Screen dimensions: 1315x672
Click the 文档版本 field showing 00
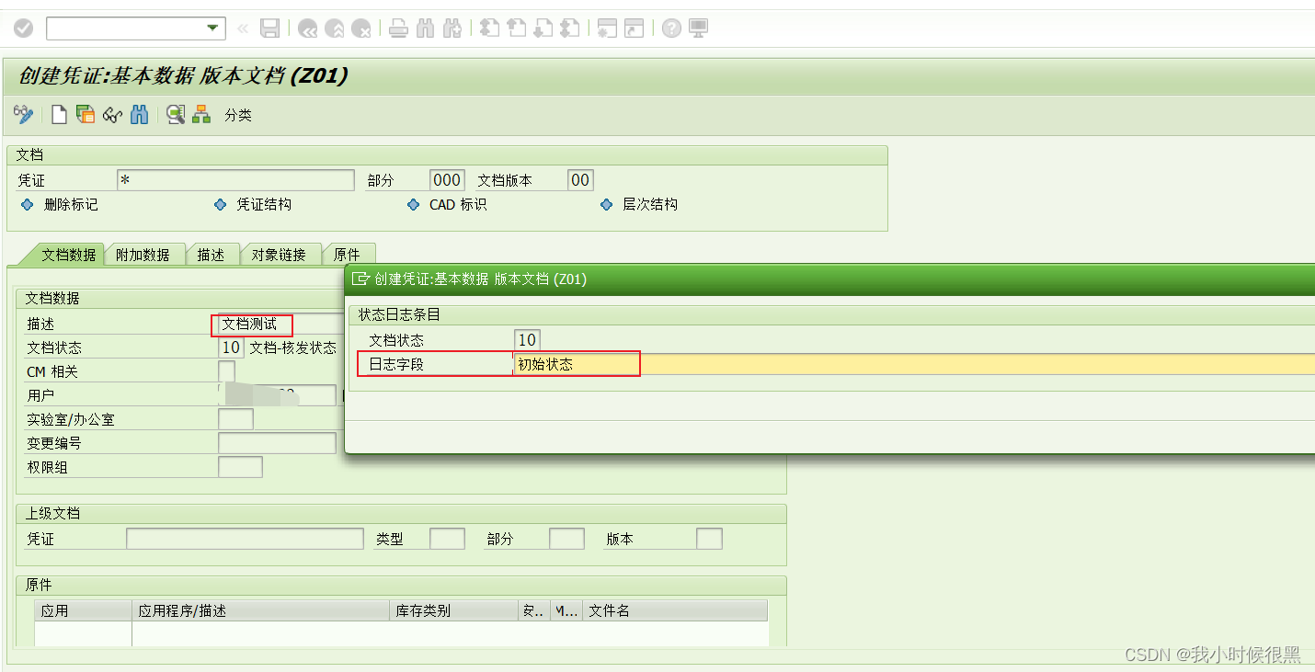(x=580, y=180)
